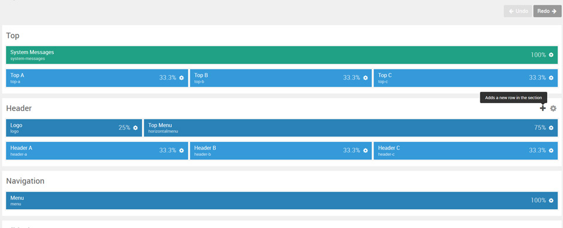Click the 100% width of System Messages
Image resolution: width=563 pixels, height=228 pixels.
[x=538, y=55]
